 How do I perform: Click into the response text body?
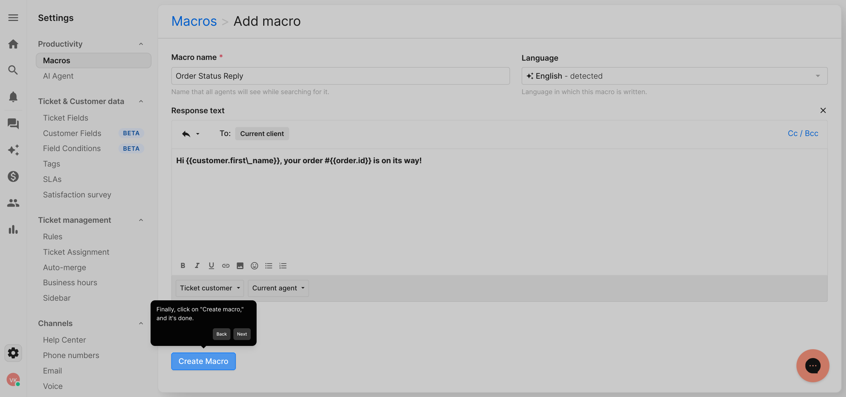coord(499,204)
